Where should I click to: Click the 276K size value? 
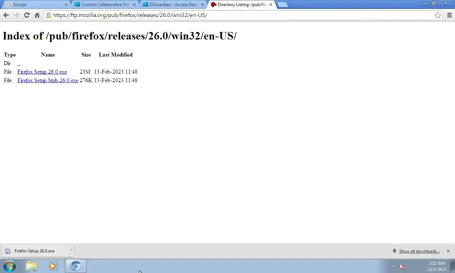point(86,80)
